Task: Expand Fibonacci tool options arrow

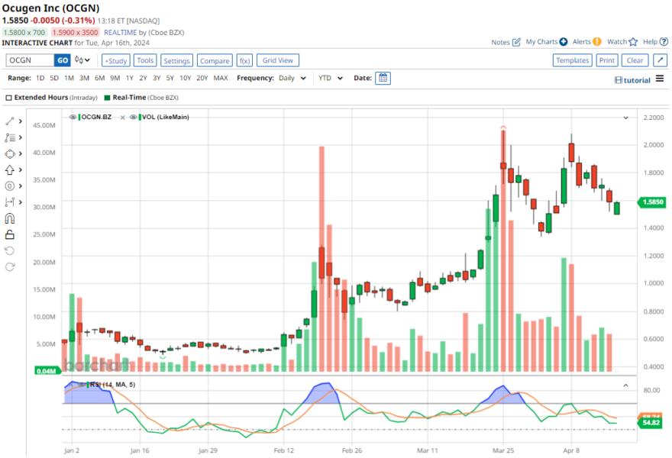Action: click(x=21, y=137)
